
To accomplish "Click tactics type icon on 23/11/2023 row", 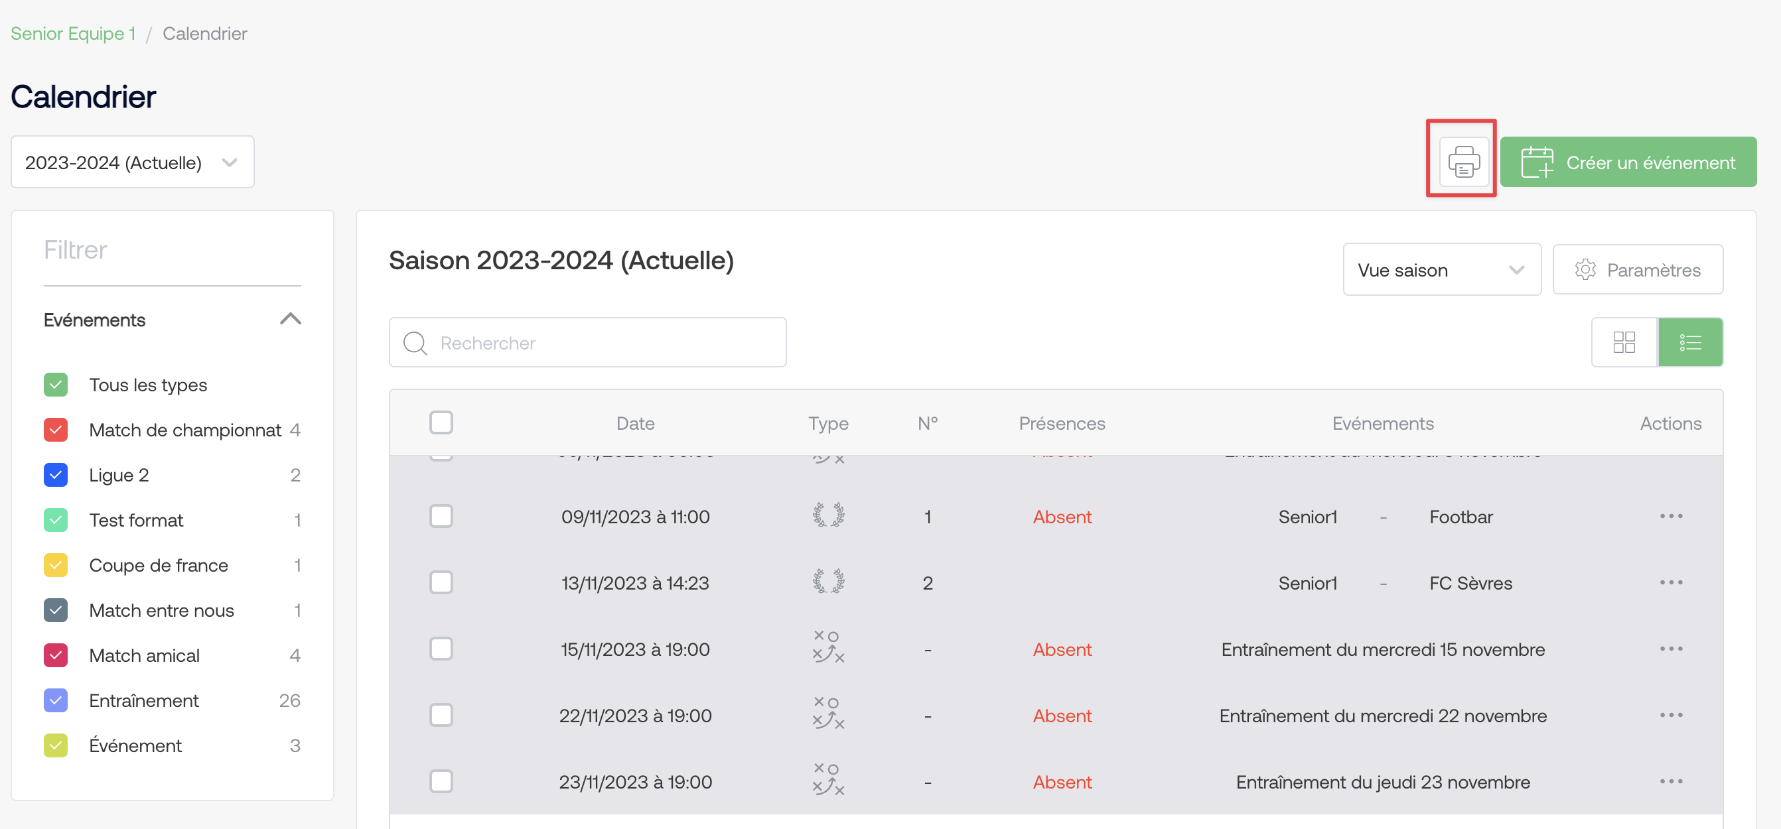I will click(827, 780).
